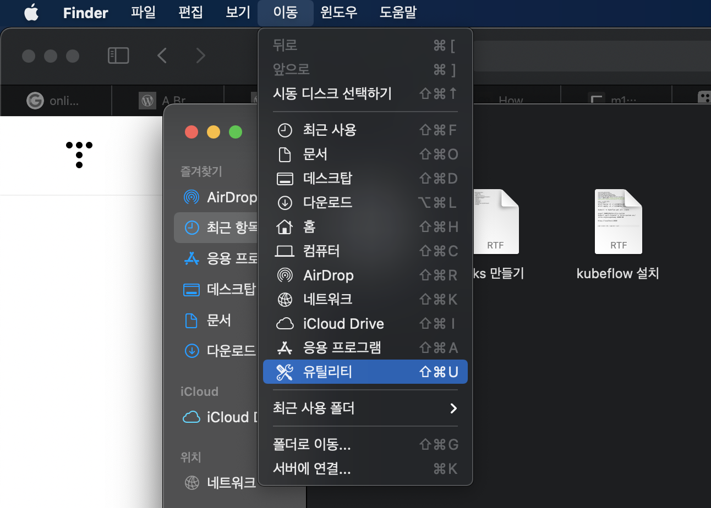Viewport: 711px width, 508px height.
Task: Select the kubeflow 설치 RTF file
Action: click(x=619, y=222)
